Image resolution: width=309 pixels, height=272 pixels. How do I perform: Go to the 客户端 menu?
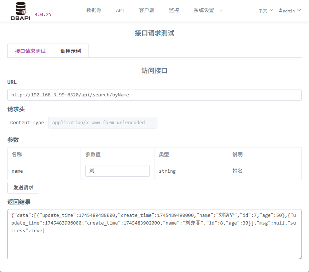(x=146, y=10)
